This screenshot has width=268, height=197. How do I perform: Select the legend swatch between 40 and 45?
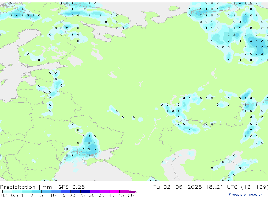114,192
